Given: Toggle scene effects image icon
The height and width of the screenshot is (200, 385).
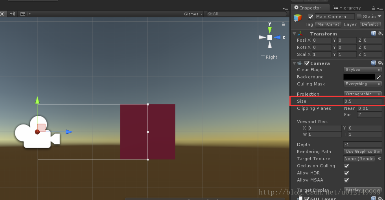Looking at the screenshot, I should point(23,14).
